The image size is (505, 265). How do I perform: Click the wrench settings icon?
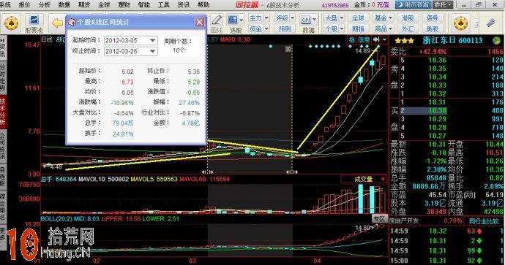pos(491,23)
